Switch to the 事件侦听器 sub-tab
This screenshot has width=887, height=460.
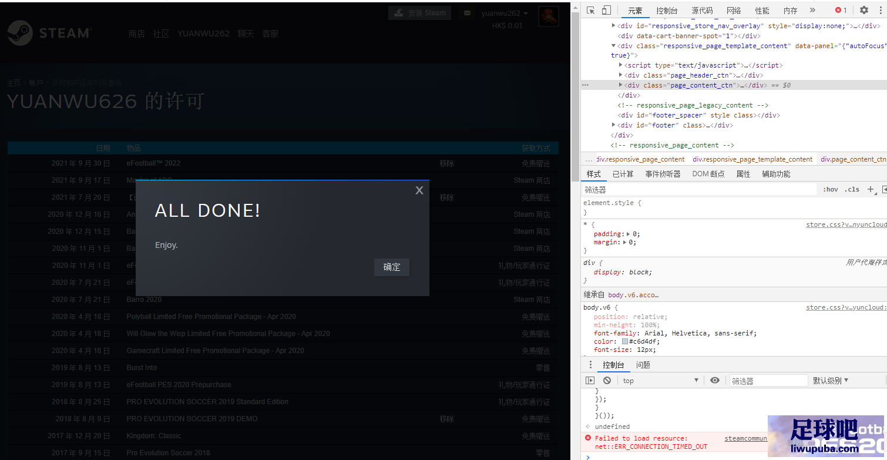(663, 174)
